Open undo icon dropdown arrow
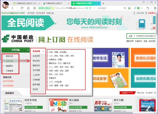This screenshot has width=158, height=114. 151,8
